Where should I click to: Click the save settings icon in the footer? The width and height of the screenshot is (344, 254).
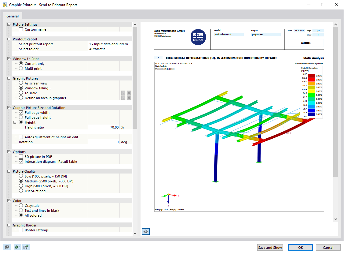[26, 247]
